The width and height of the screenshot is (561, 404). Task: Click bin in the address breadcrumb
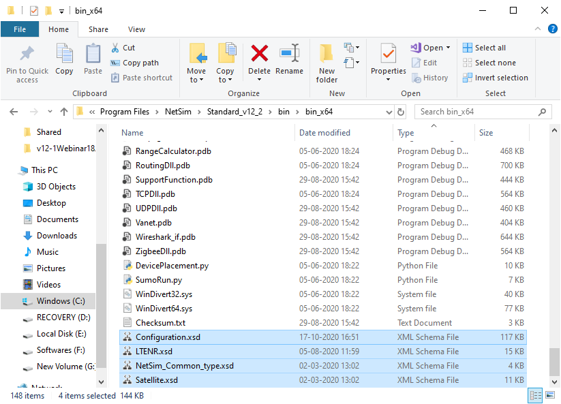[284, 112]
